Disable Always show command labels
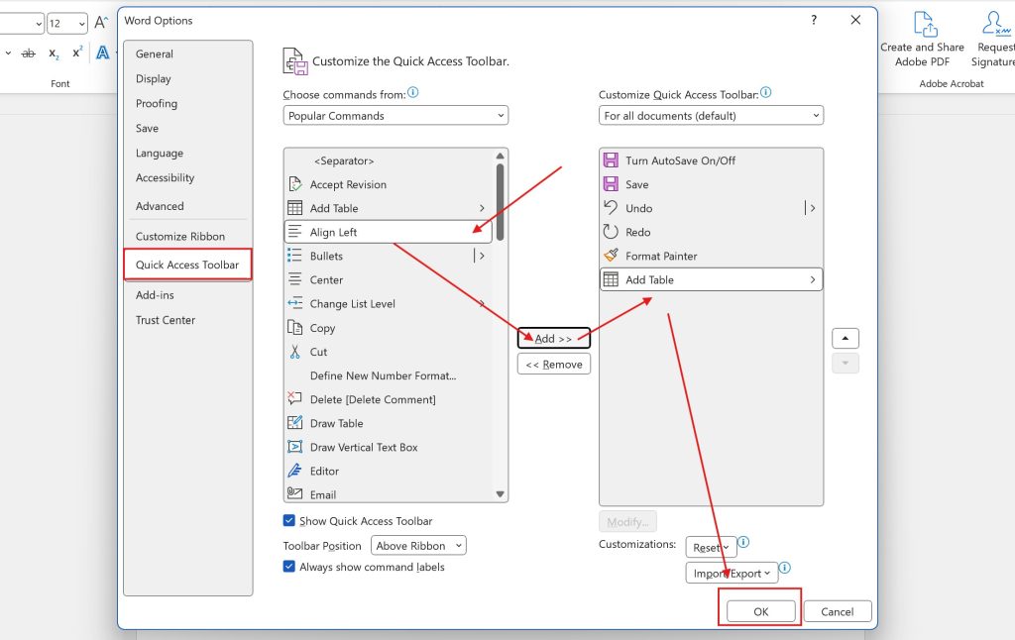 (x=288, y=567)
